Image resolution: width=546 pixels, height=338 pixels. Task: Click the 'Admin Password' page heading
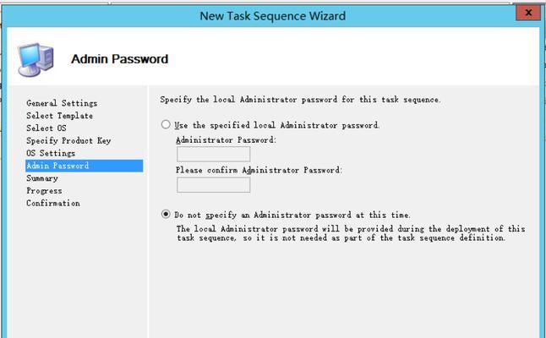coord(119,59)
